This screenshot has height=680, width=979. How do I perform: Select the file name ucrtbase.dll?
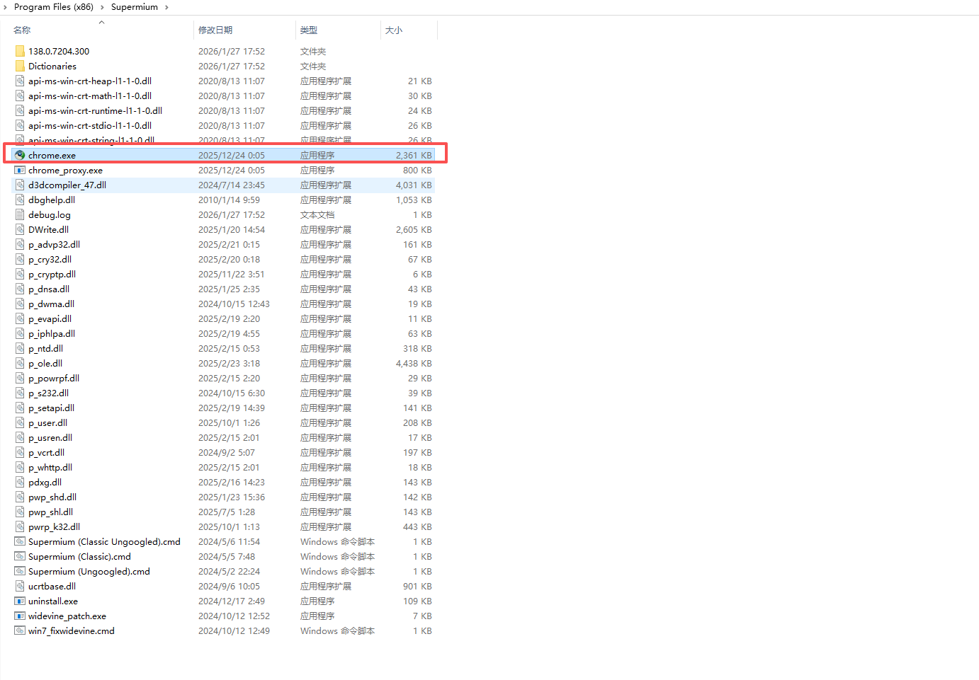(52, 586)
